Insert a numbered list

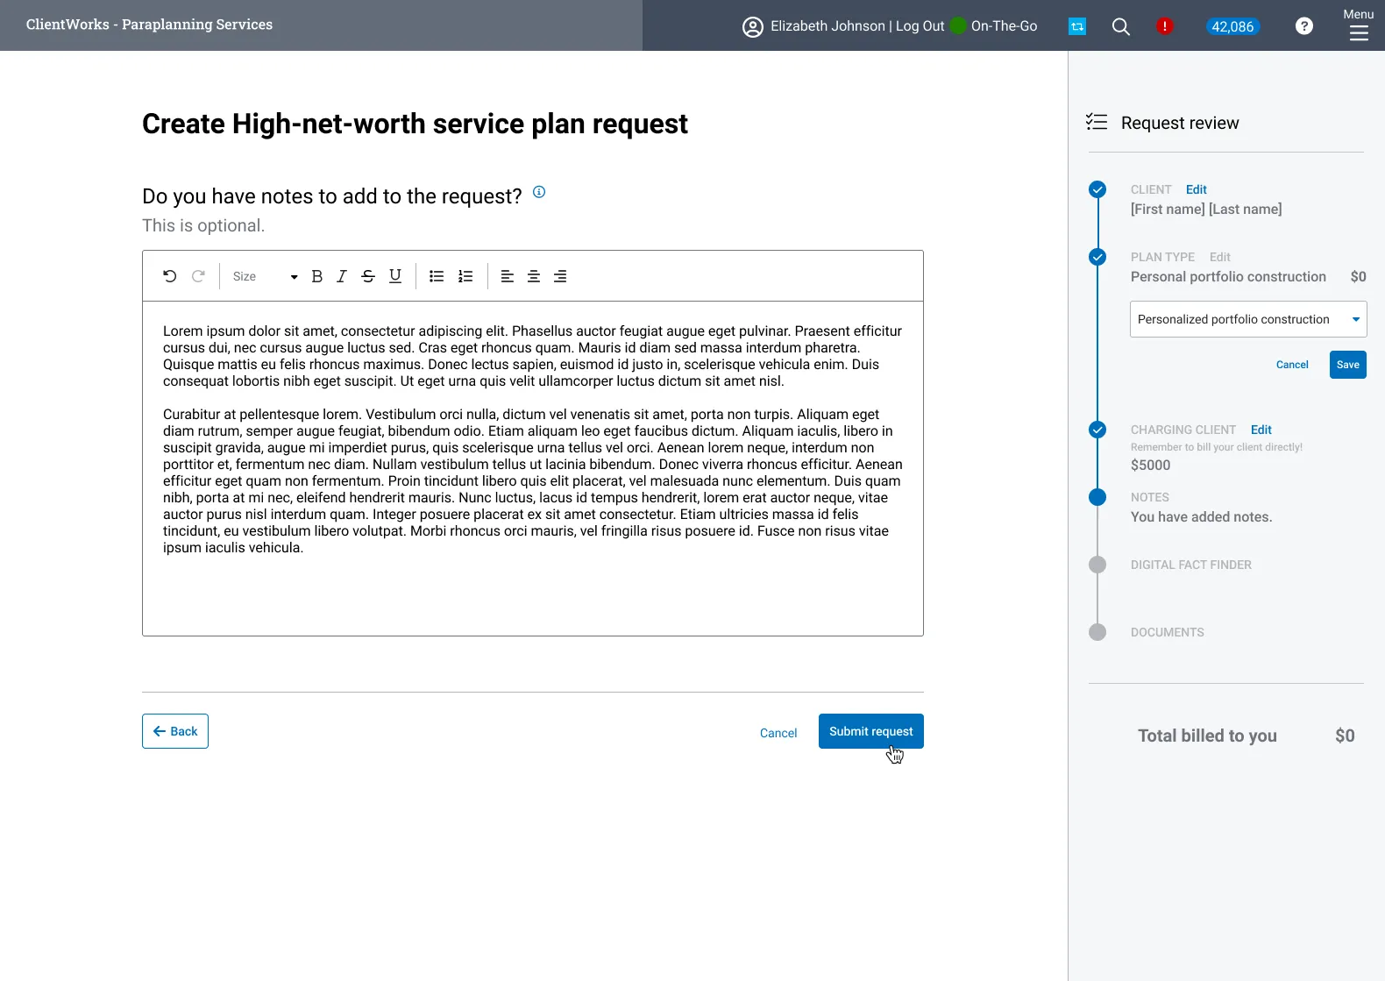pyautogui.click(x=465, y=276)
